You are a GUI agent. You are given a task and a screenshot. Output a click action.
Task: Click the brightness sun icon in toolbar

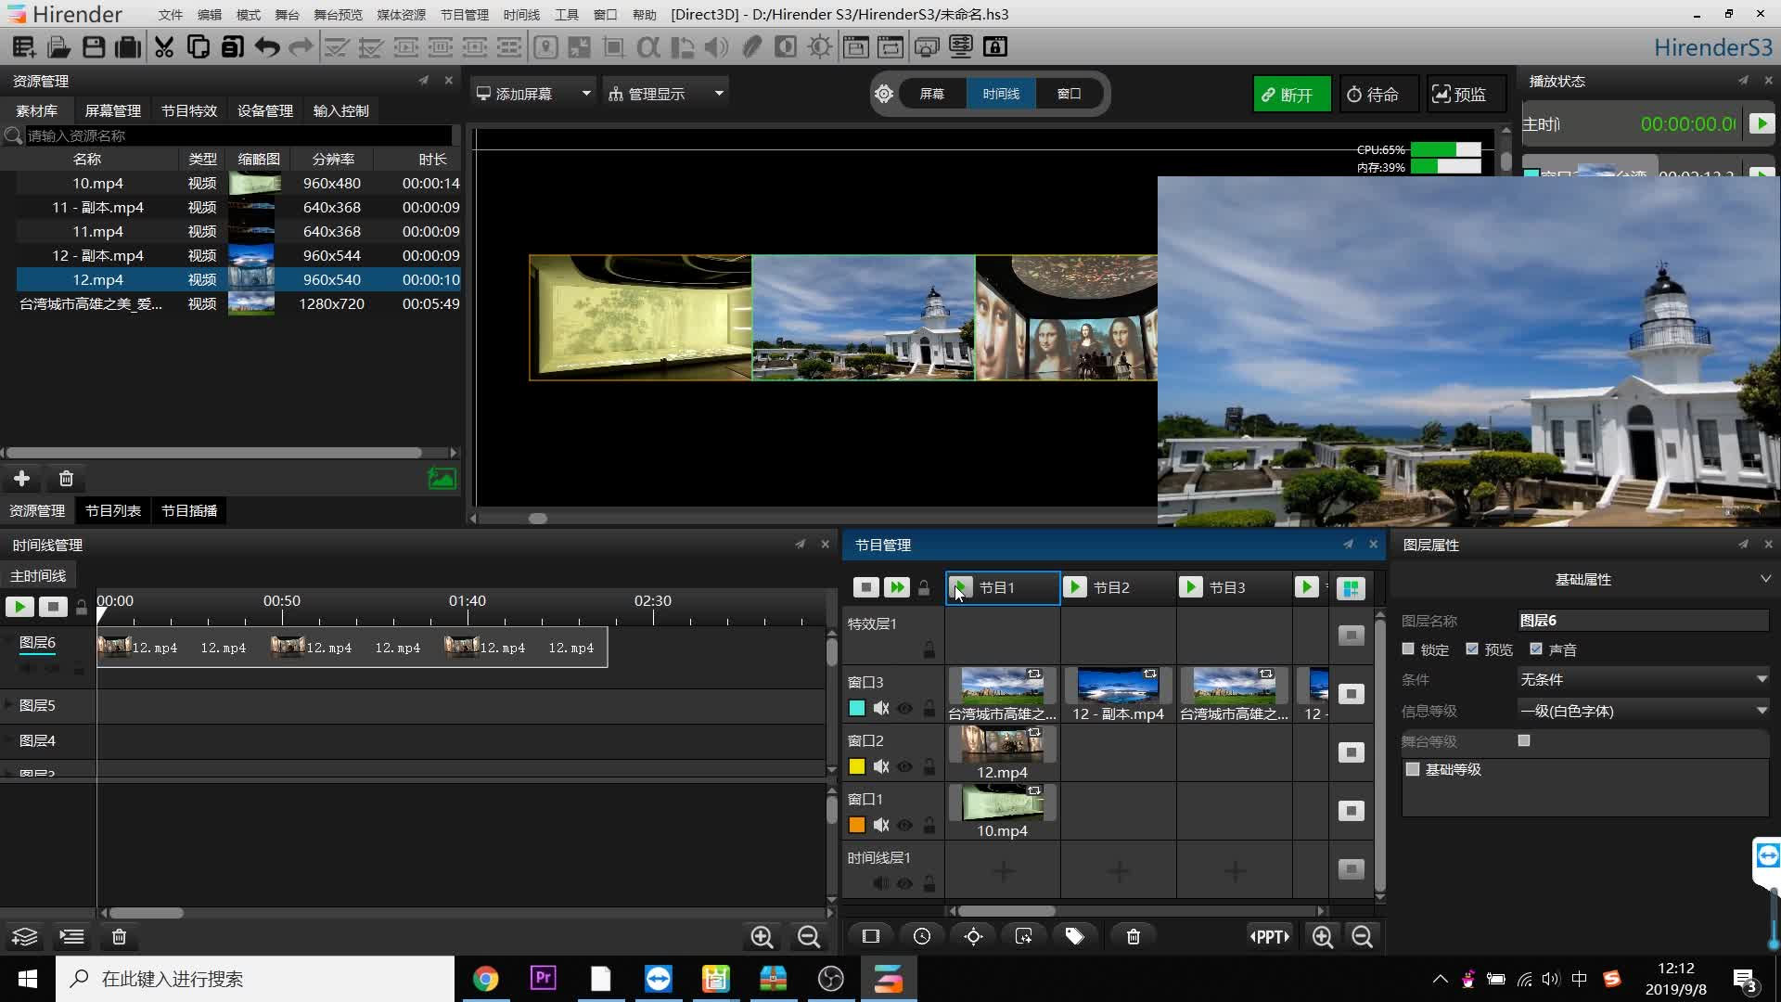(x=820, y=46)
